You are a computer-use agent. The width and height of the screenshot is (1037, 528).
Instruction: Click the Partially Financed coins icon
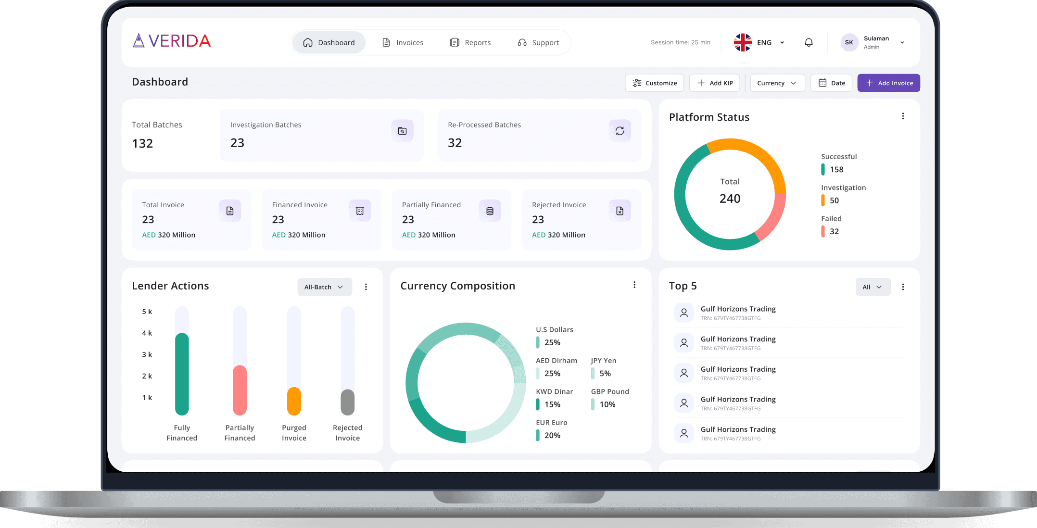point(490,211)
